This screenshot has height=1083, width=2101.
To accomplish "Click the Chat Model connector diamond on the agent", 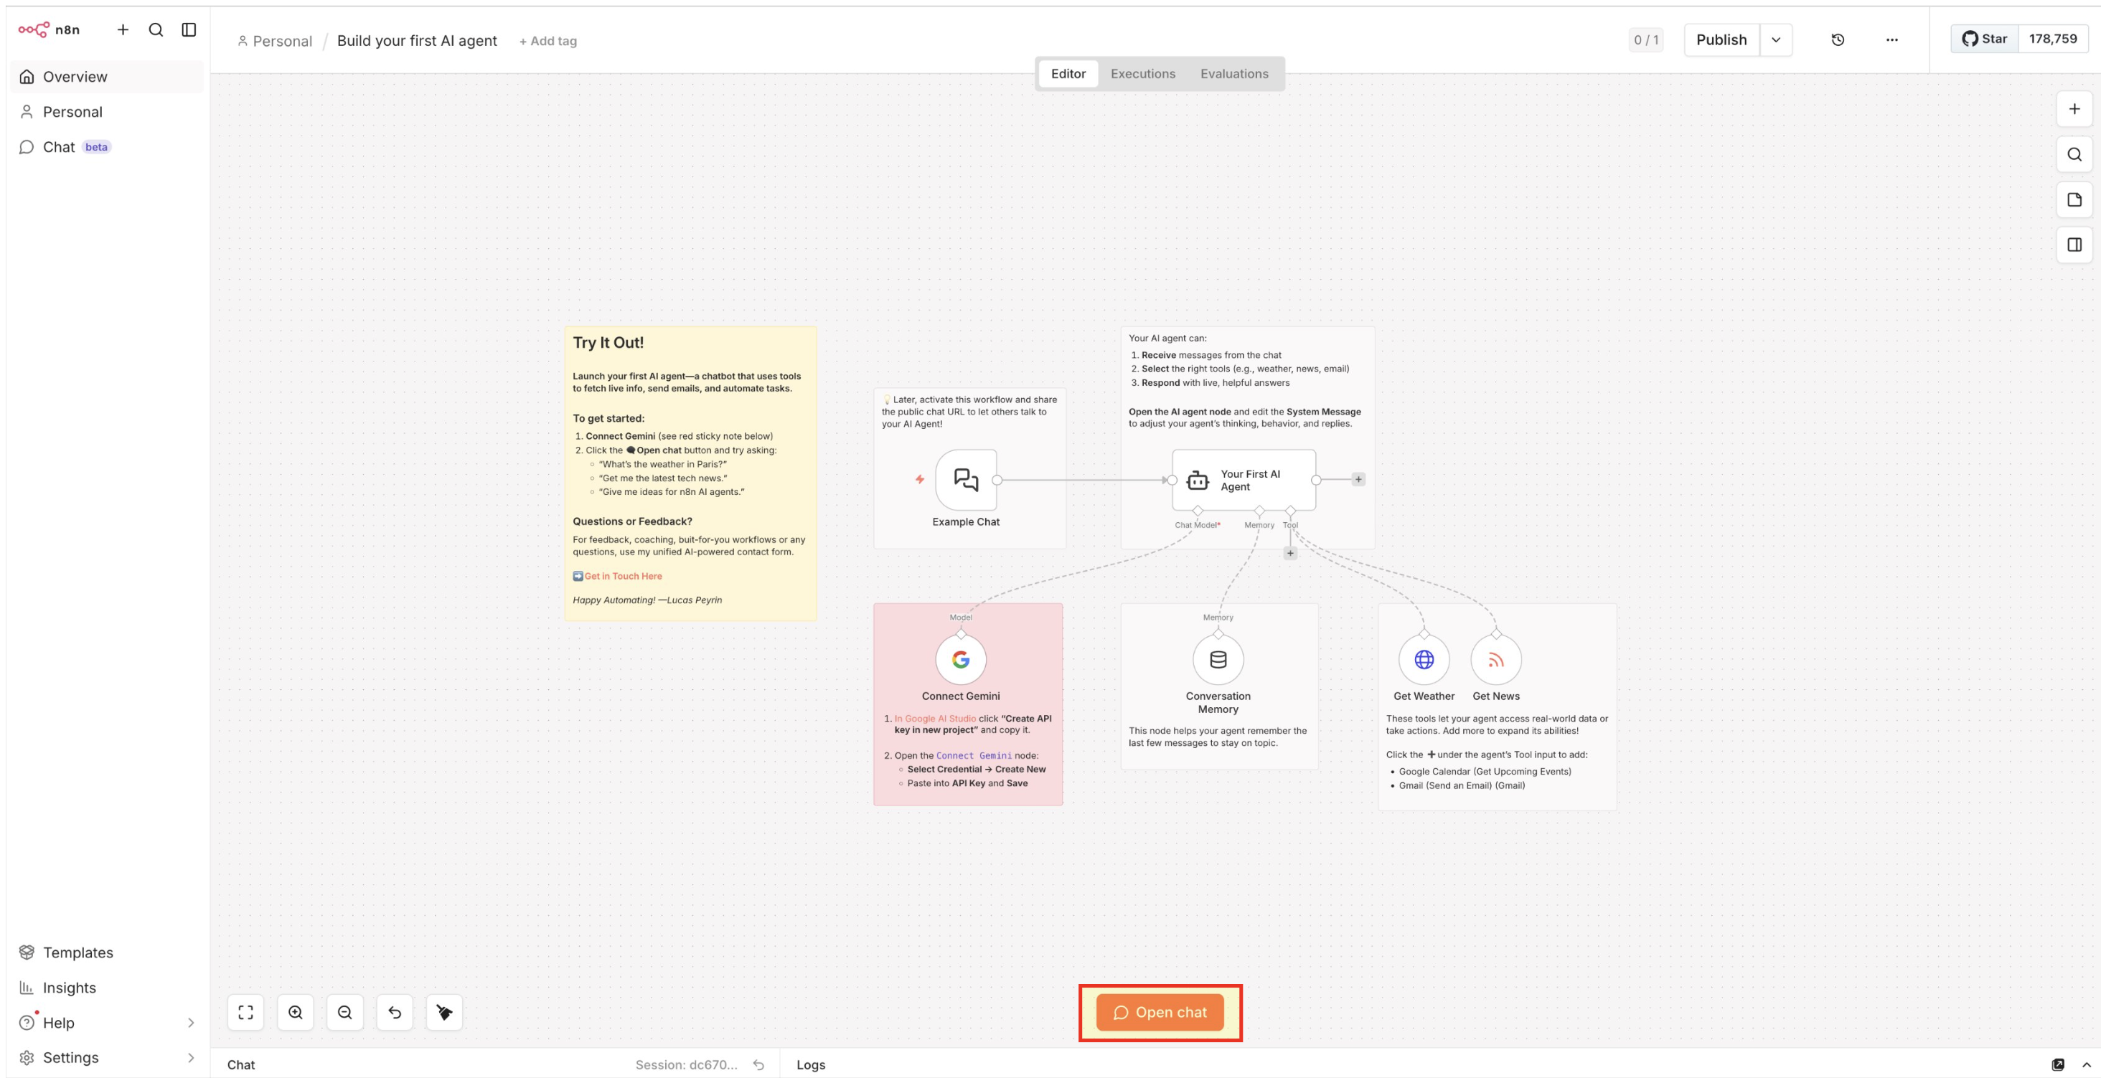I will pos(1198,511).
